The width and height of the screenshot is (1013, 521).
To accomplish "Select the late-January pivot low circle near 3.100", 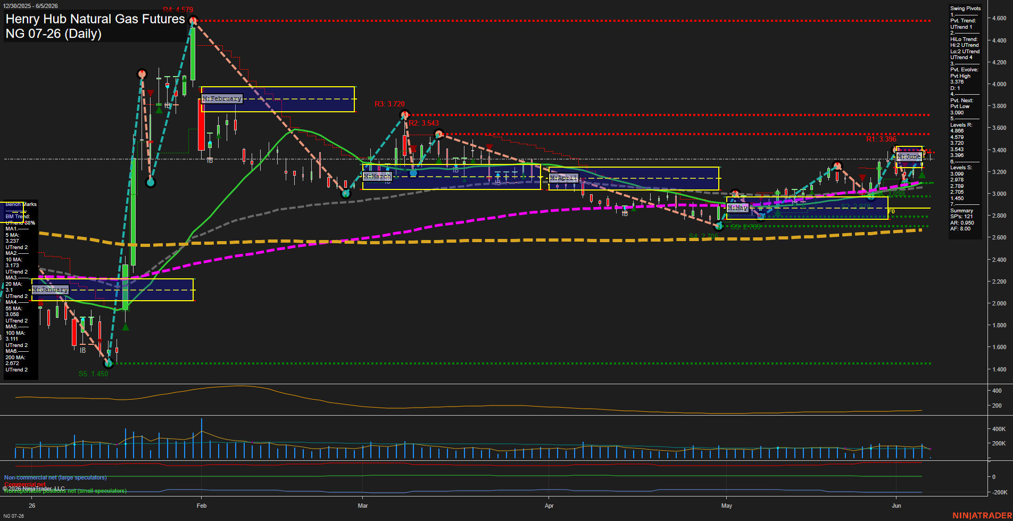I will 150,183.
